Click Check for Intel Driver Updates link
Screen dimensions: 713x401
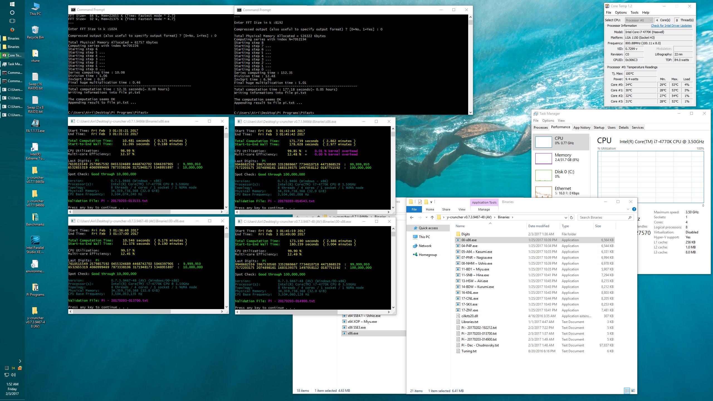(671, 26)
